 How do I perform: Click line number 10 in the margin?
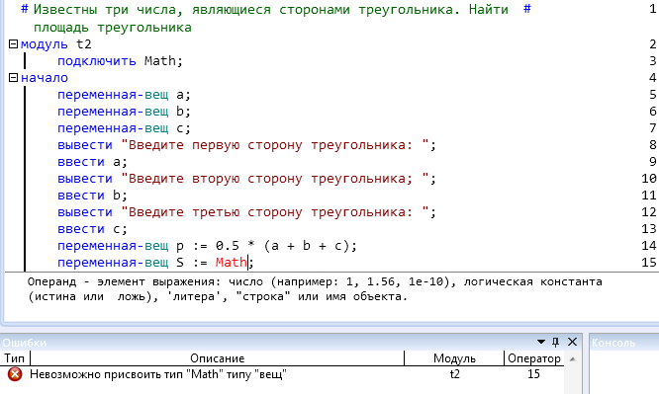[x=649, y=179]
